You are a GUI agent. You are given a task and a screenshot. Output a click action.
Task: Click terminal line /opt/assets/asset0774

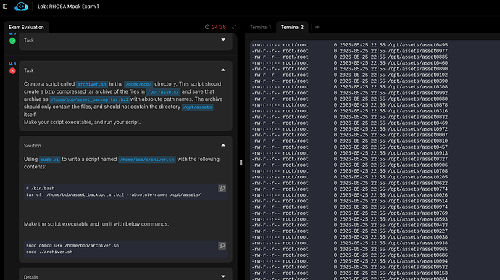349,189
